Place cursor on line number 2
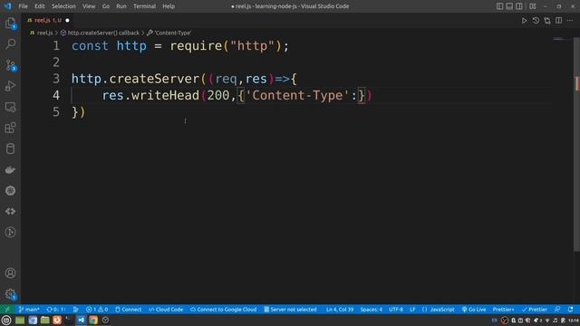The height and width of the screenshot is (326, 580). [x=56, y=62]
